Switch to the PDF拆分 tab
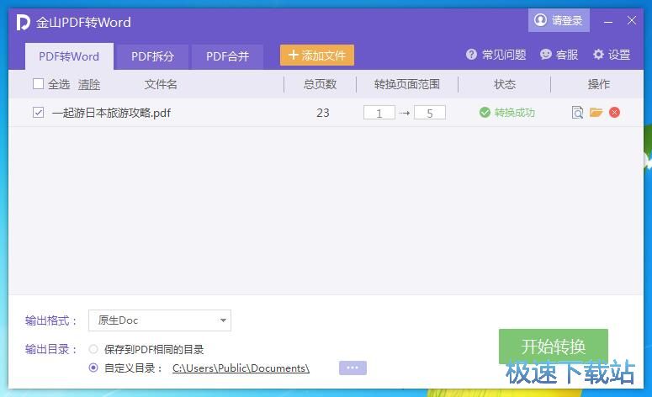The image size is (652, 397). point(152,56)
